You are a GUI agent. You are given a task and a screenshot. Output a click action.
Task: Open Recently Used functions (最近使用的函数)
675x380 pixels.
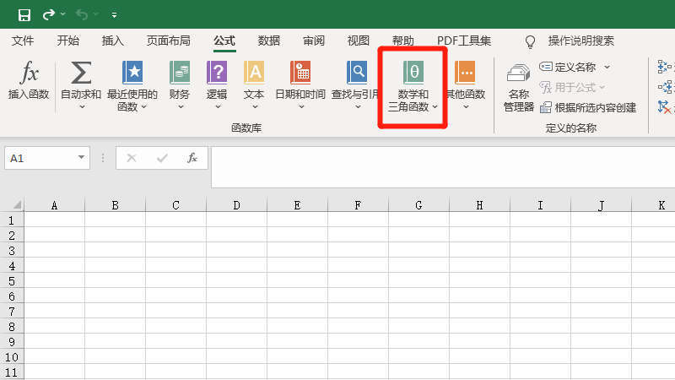pyautogui.click(x=132, y=73)
